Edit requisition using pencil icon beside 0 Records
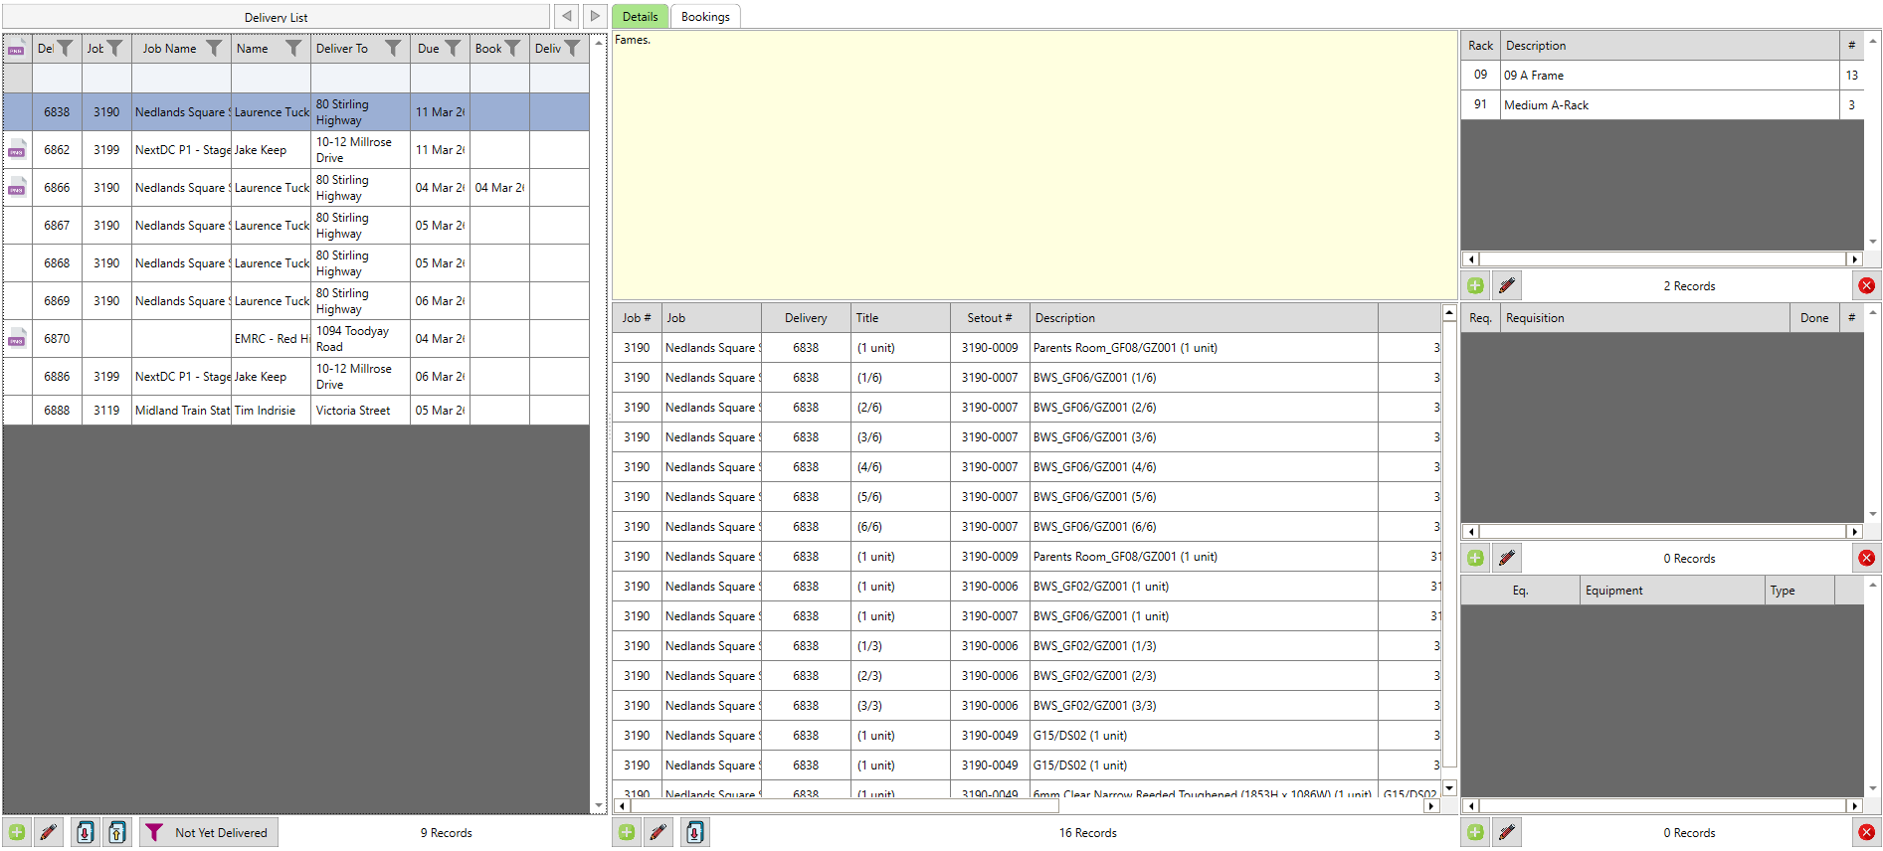Viewport: 1883px width, 851px height. click(1507, 559)
